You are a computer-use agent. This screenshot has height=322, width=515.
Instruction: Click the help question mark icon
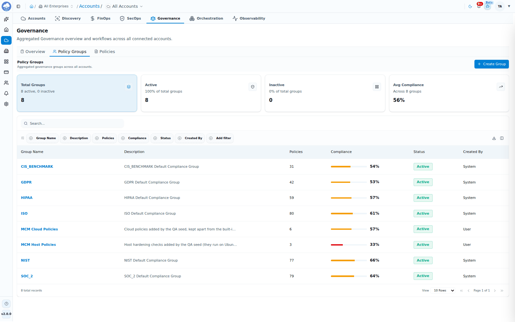pos(6,304)
